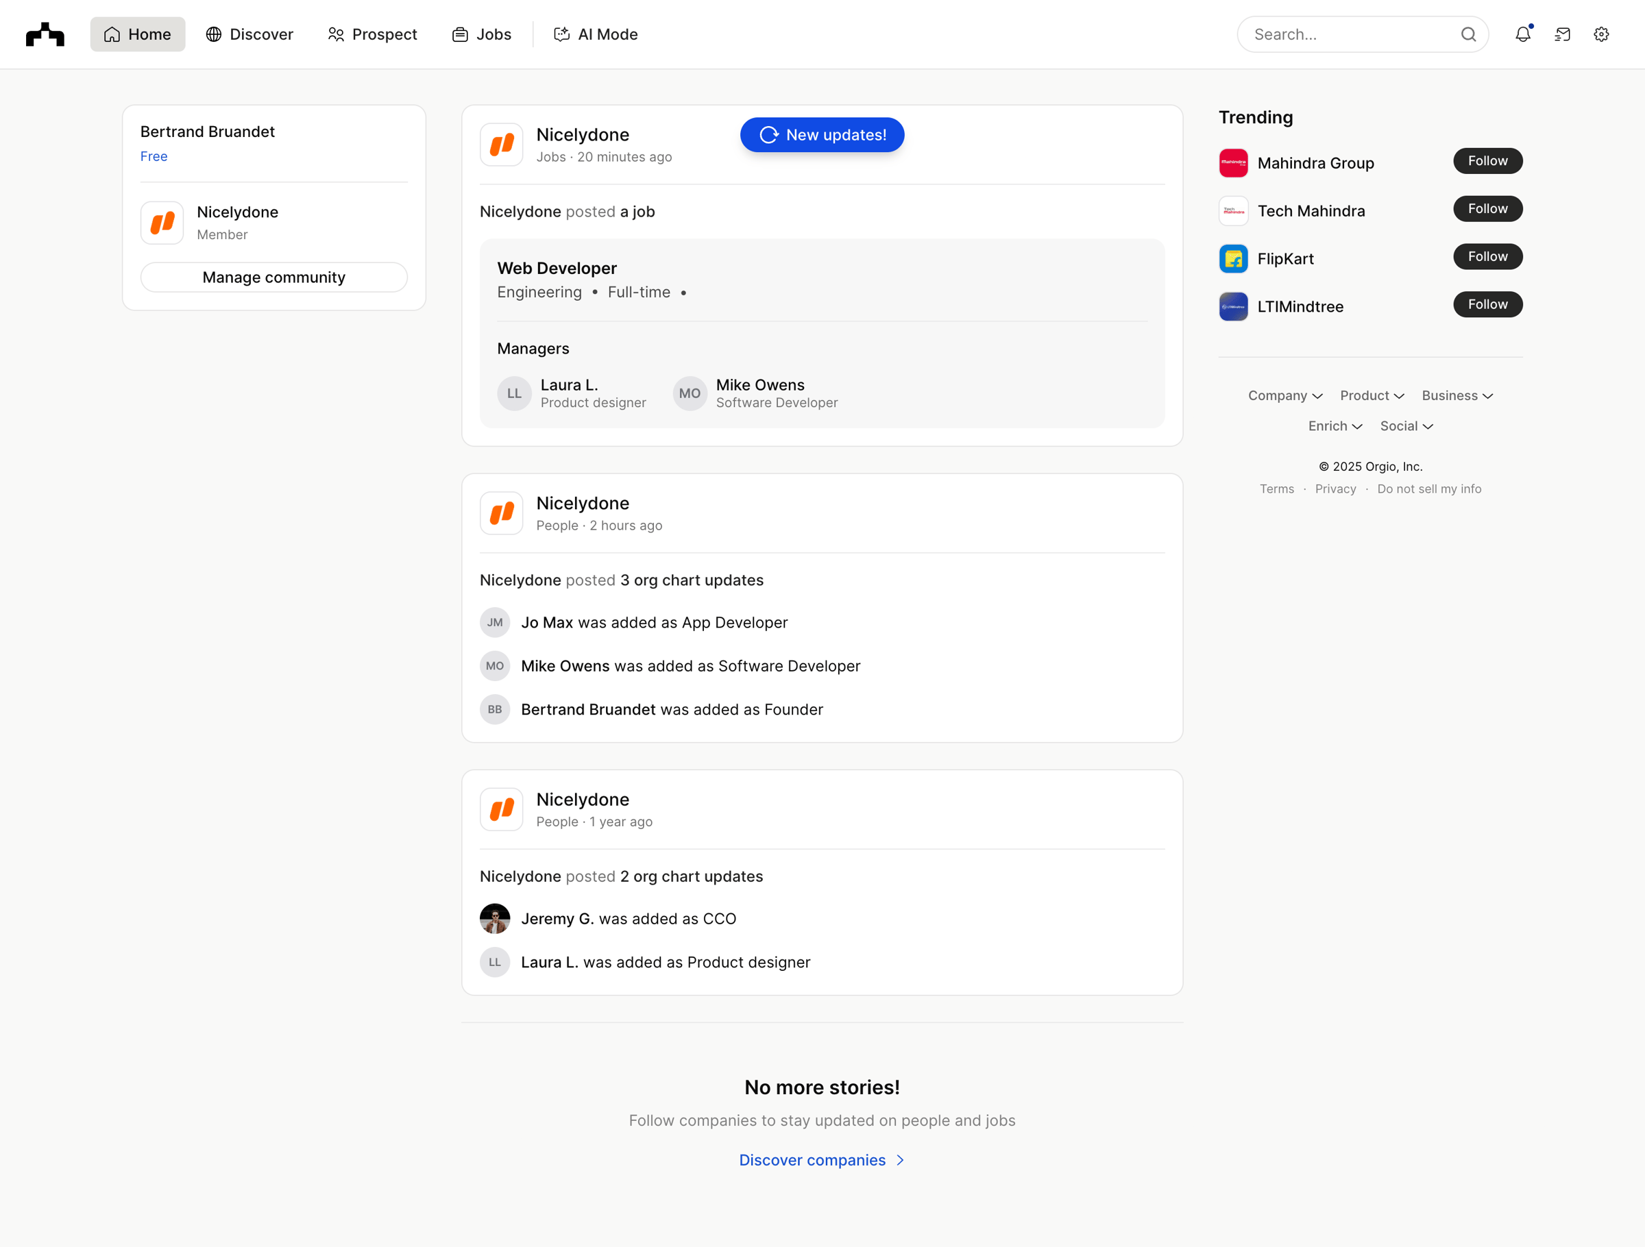Click the Orgio logo icon

pyautogui.click(x=45, y=34)
